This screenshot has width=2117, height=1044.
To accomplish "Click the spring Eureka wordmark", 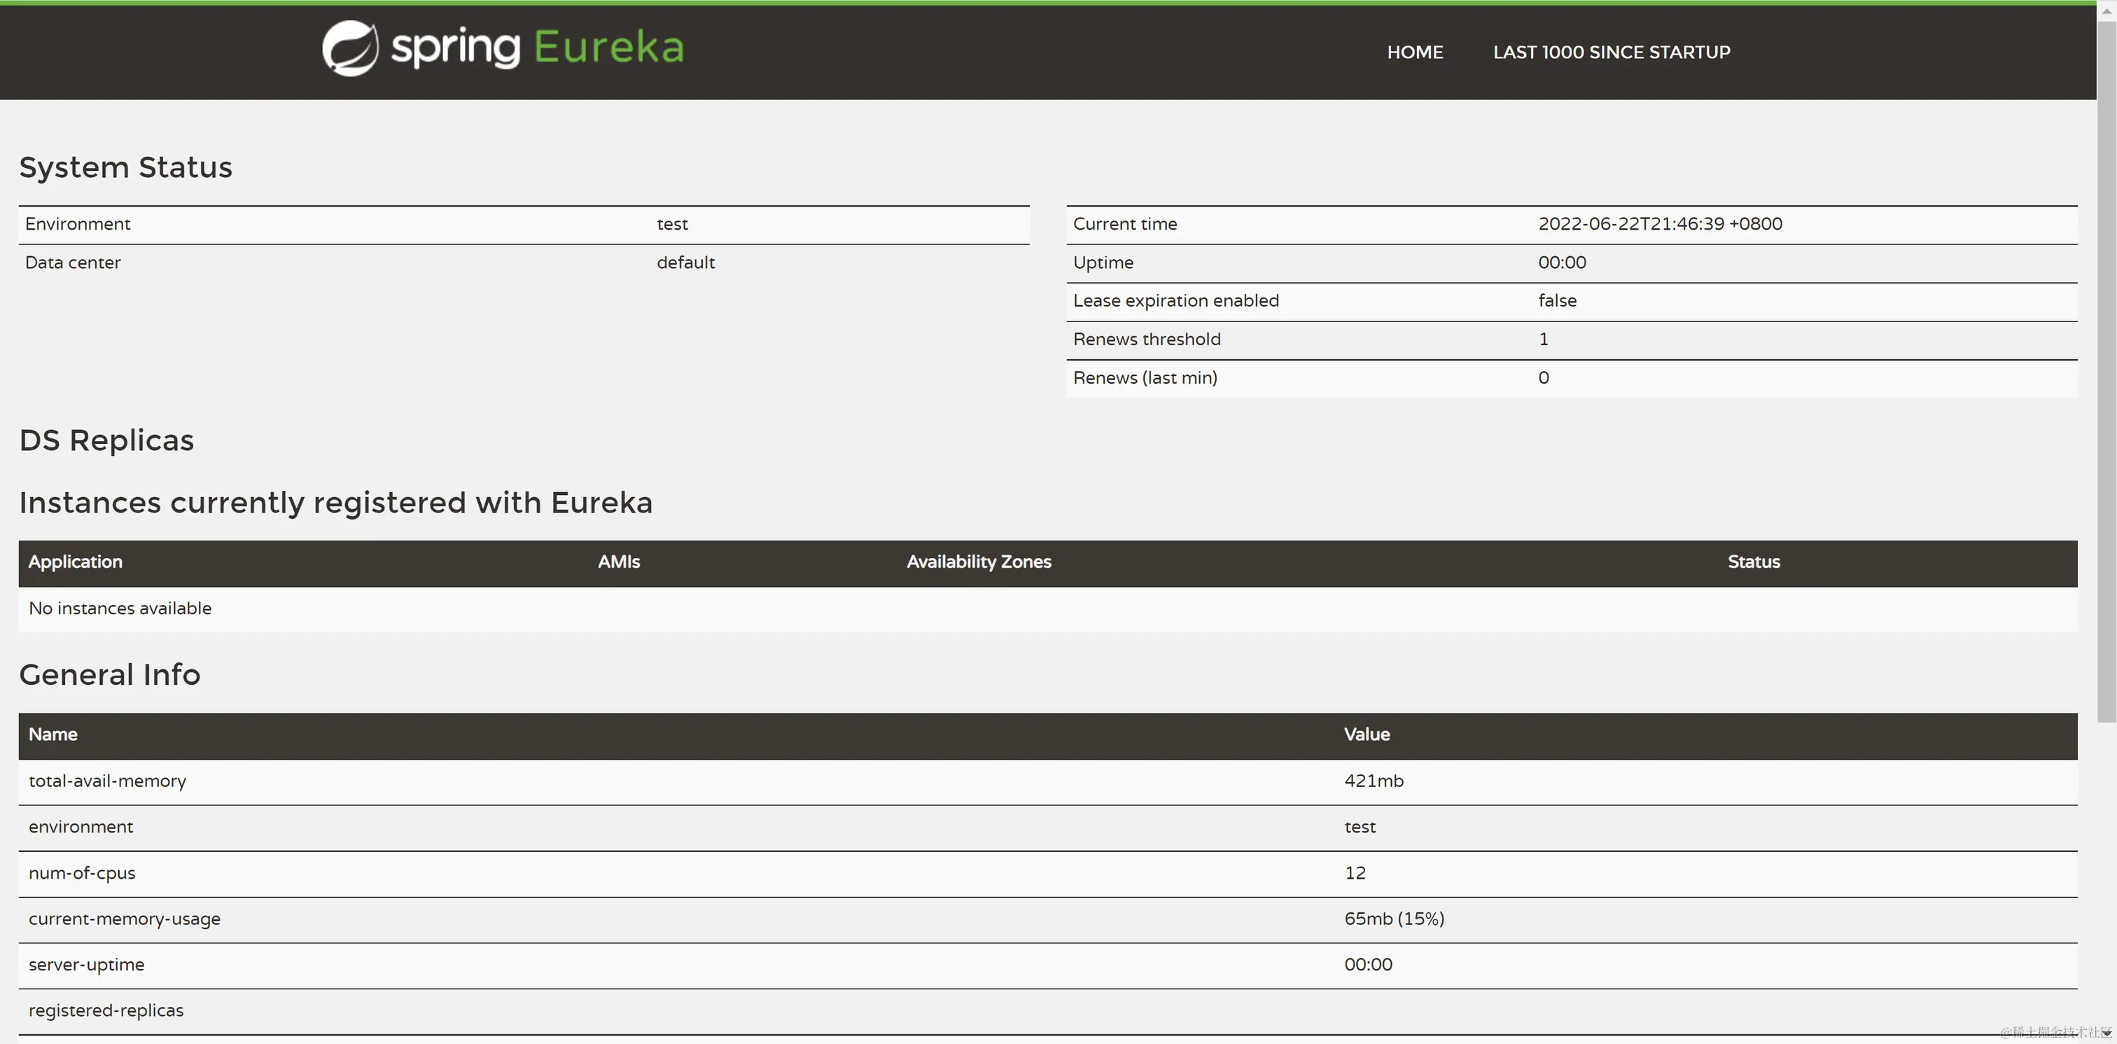I will point(537,48).
